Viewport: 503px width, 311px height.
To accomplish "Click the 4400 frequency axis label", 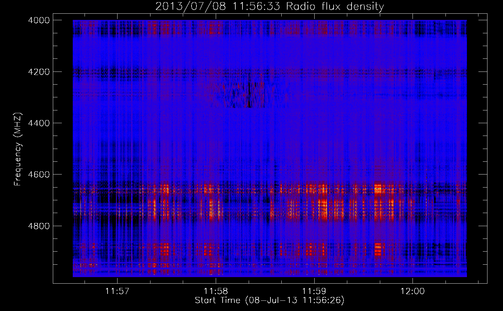I will pos(39,123).
